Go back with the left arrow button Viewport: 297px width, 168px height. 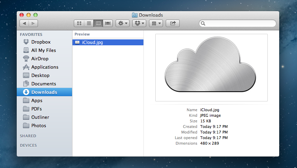point(24,23)
